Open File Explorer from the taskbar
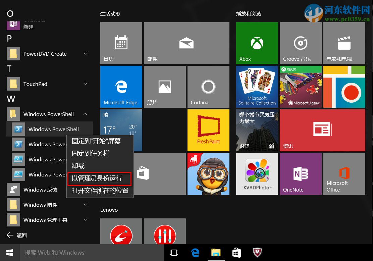The height and width of the screenshot is (261, 373). click(x=216, y=253)
